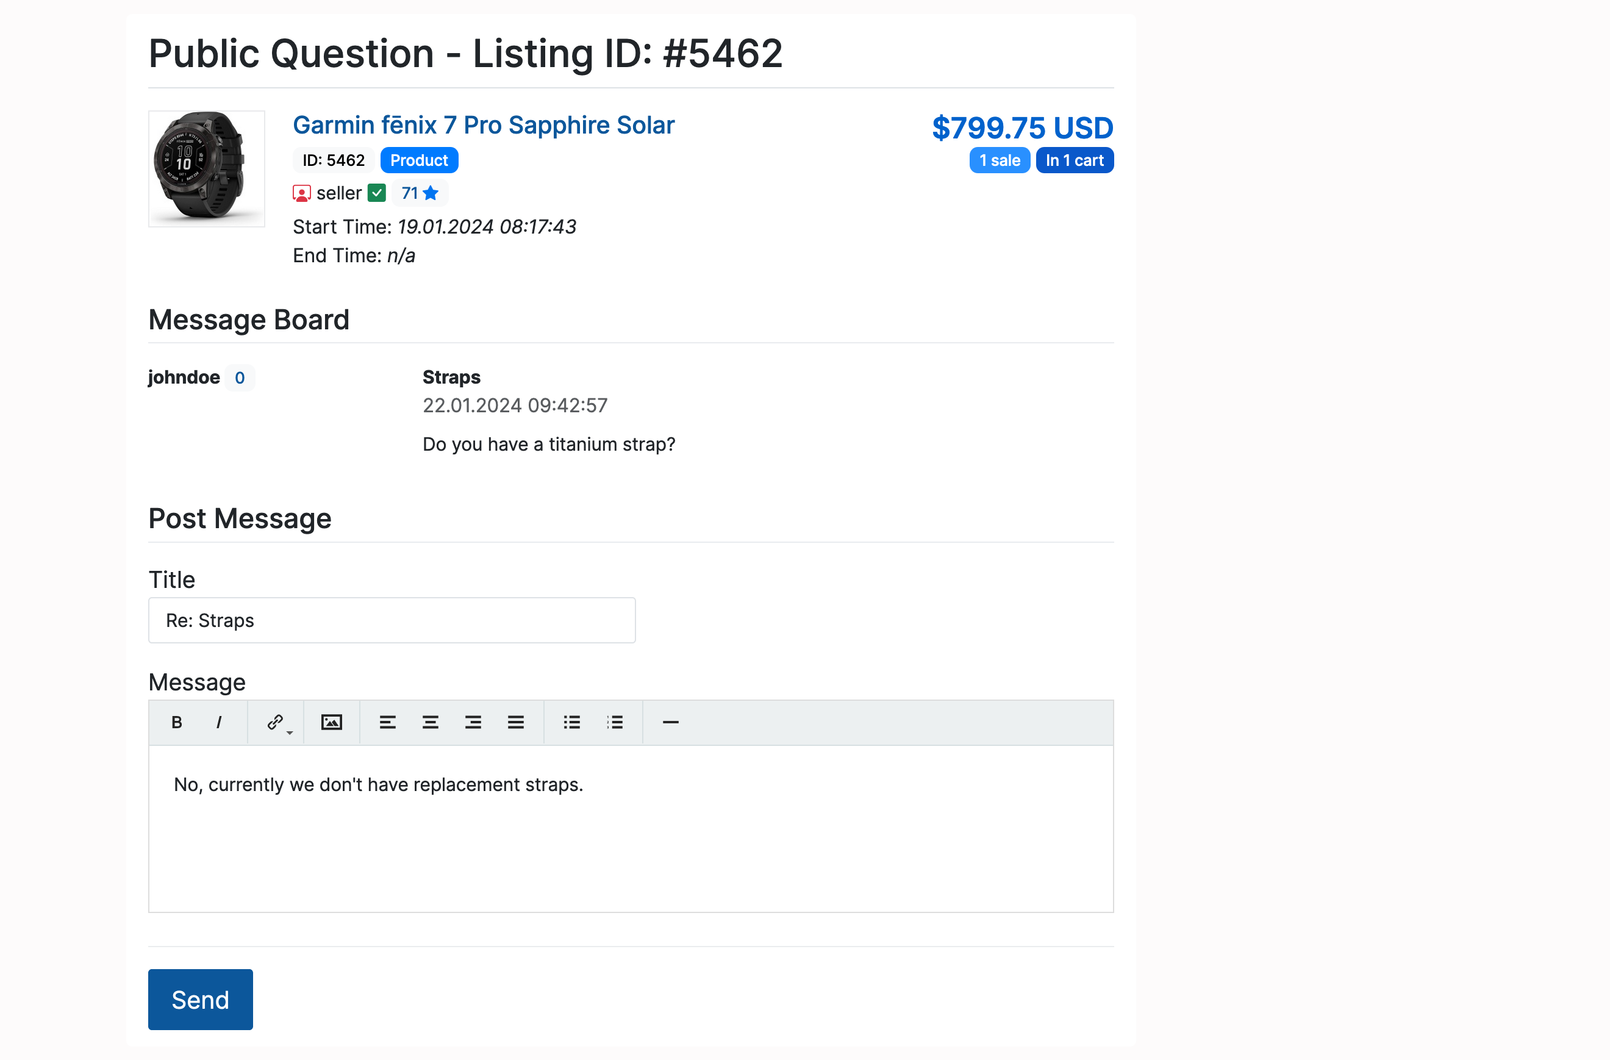Justify the message text
This screenshot has width=1610, height=1060.
[515, 723]
